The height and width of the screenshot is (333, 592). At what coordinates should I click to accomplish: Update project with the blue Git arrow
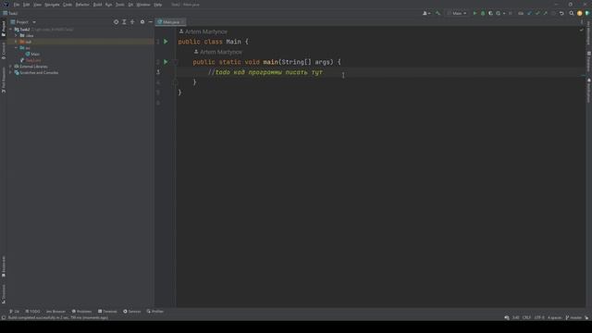[529, 13]
